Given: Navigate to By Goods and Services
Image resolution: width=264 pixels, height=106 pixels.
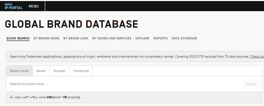Looking at the screenshot, I should click(x=112, y=38).
